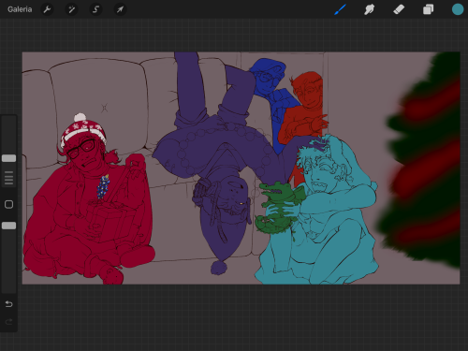Viewport: 468px width, 351px height.
Task: Select the Eraser tool
Action: pyautogui.click(x=399, y=9)
